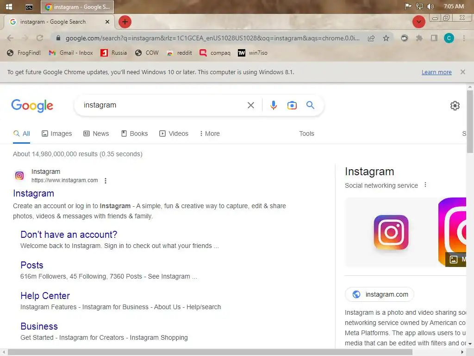
Task: Reload the page
Action: (40, 38)
